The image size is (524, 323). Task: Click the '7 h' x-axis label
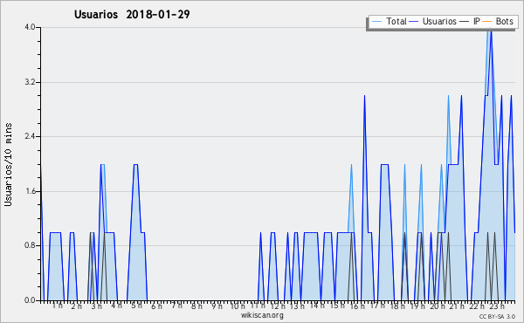[176, 306]
